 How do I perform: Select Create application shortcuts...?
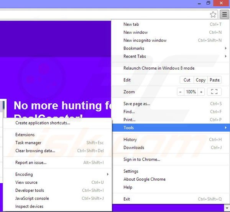58,123
